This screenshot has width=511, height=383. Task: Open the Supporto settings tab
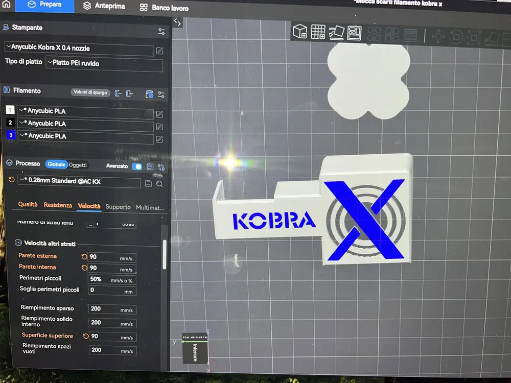pos(118,207)
